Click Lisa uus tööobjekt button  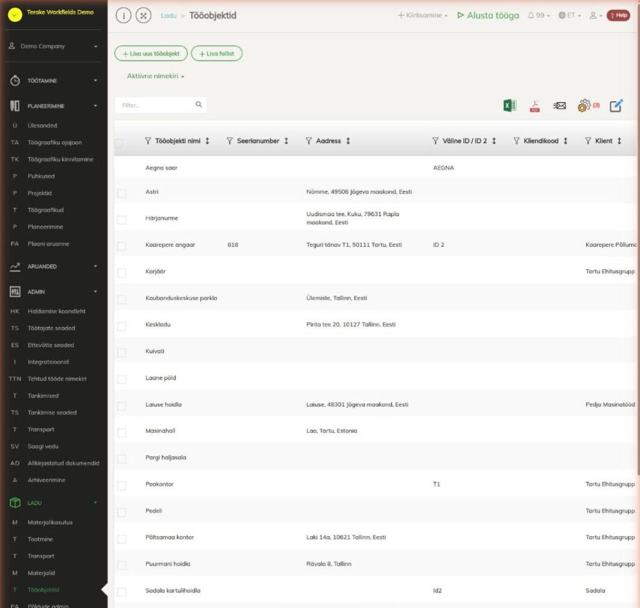[x=151, y=54]
